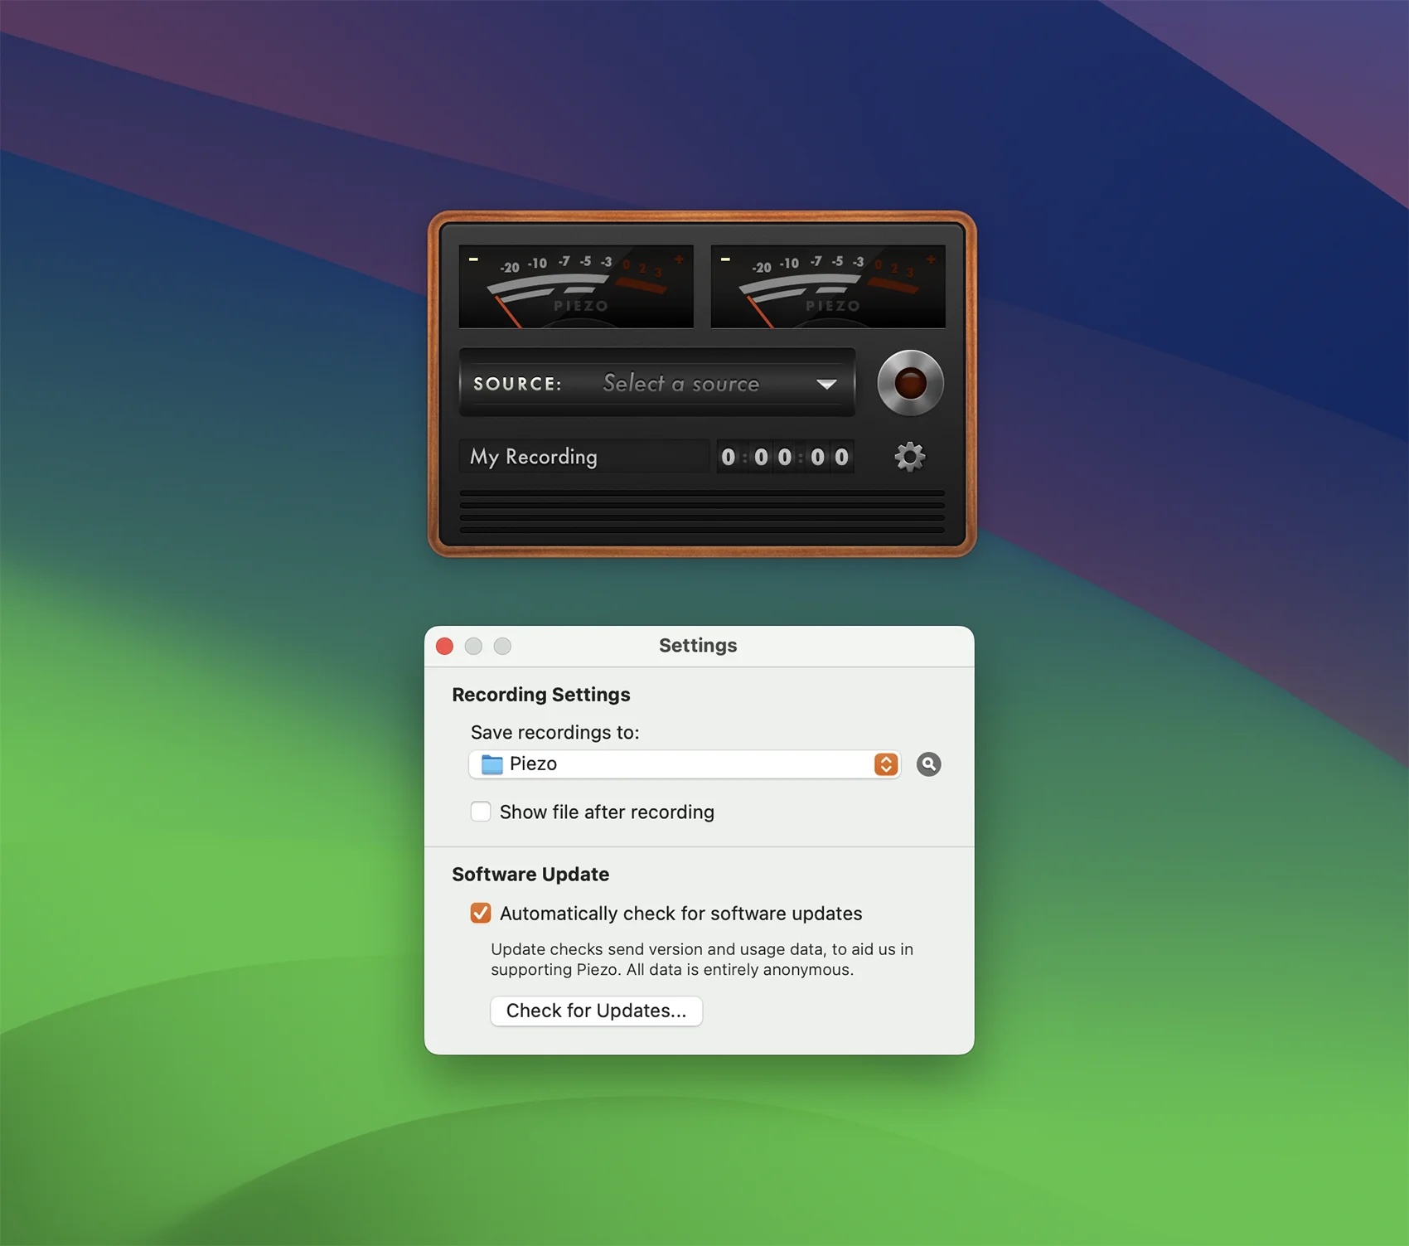Viewport: 1409px width, 1246px height.
Task: Close the Settings window
Action: click(445, 646)
